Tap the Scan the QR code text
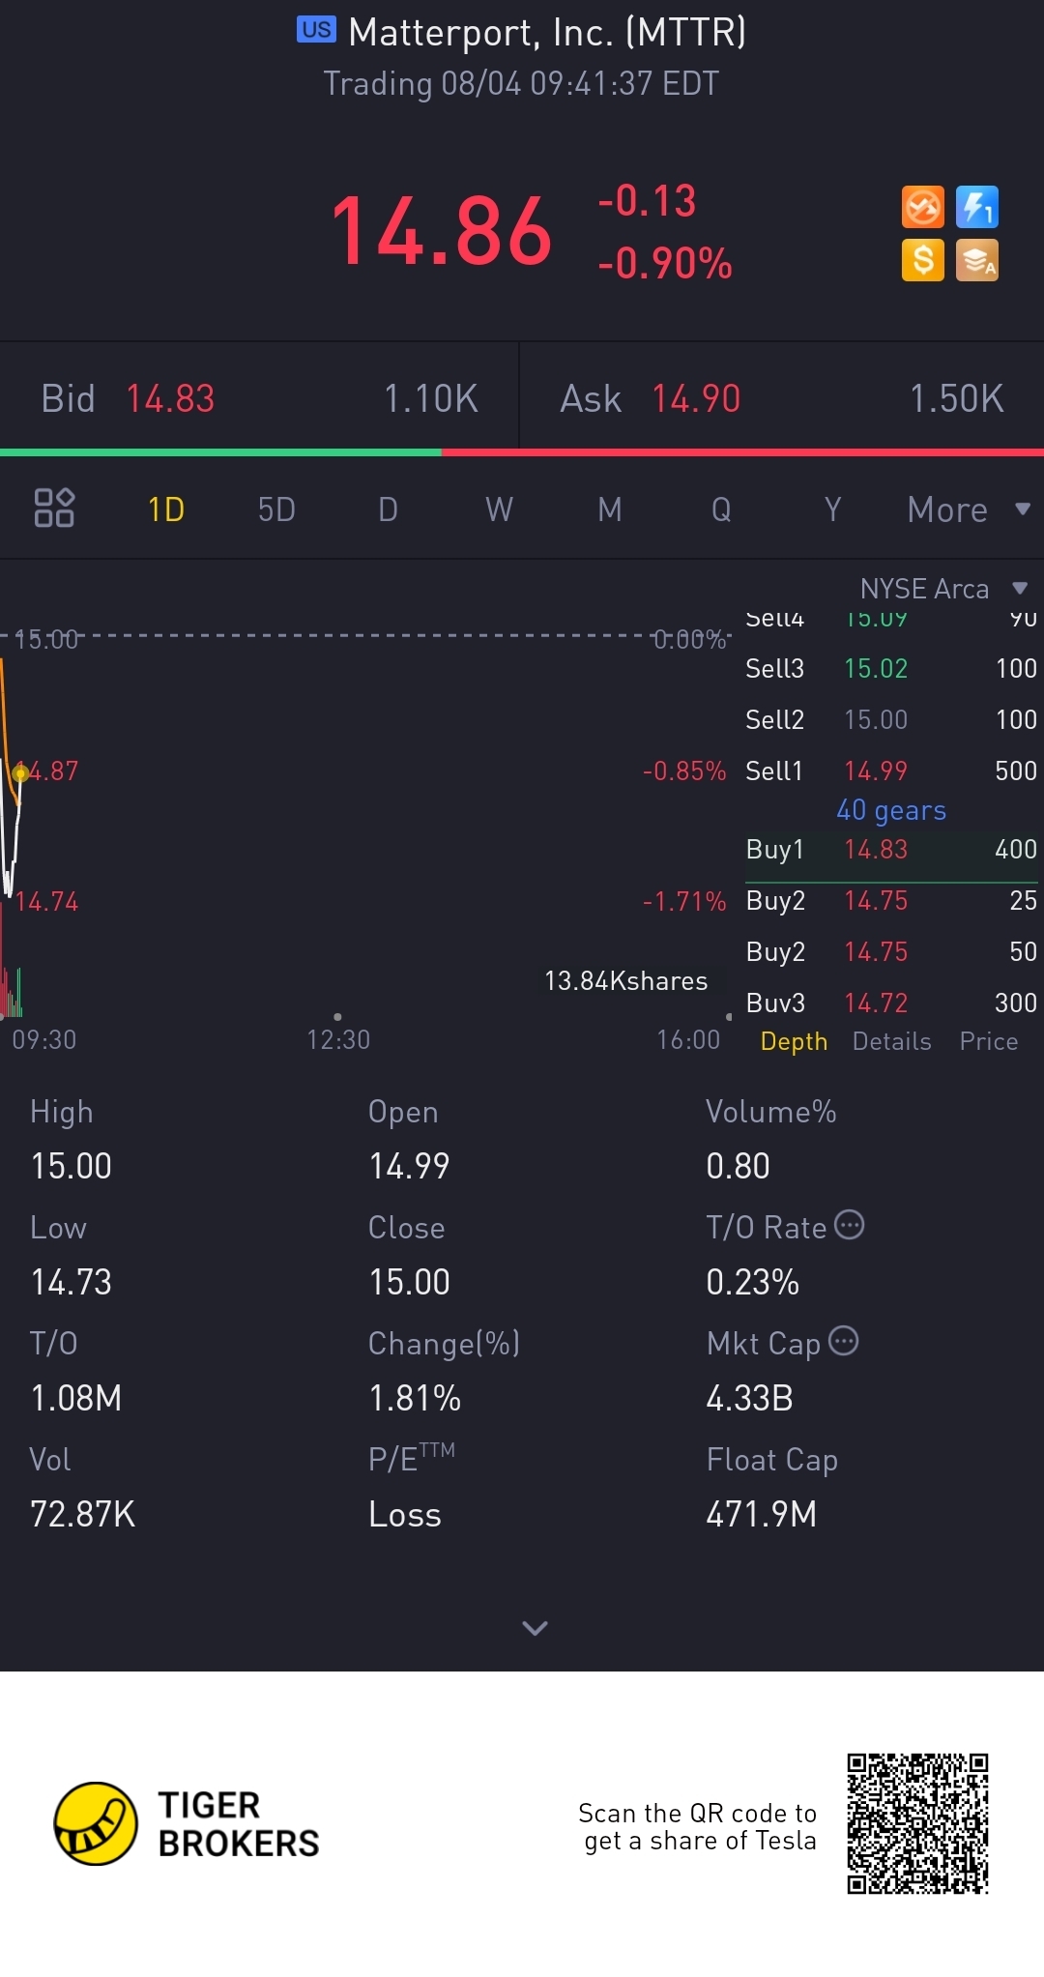 (697, 1826)
